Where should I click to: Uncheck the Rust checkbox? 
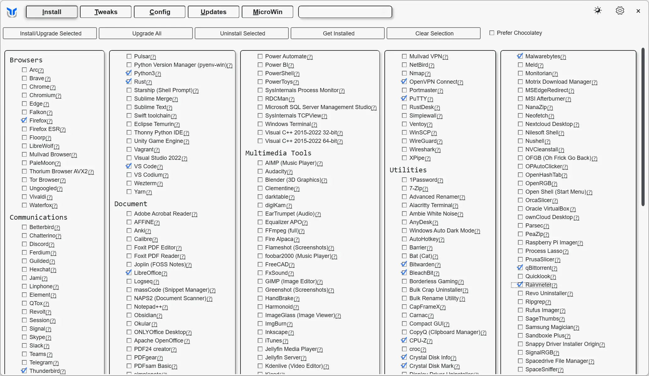tap(129, 81)
